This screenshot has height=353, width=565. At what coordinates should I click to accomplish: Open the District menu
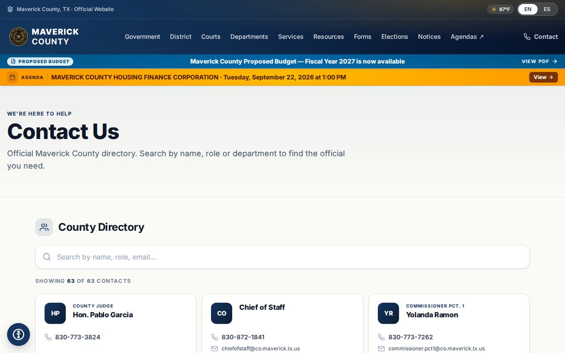pos(181,37)
